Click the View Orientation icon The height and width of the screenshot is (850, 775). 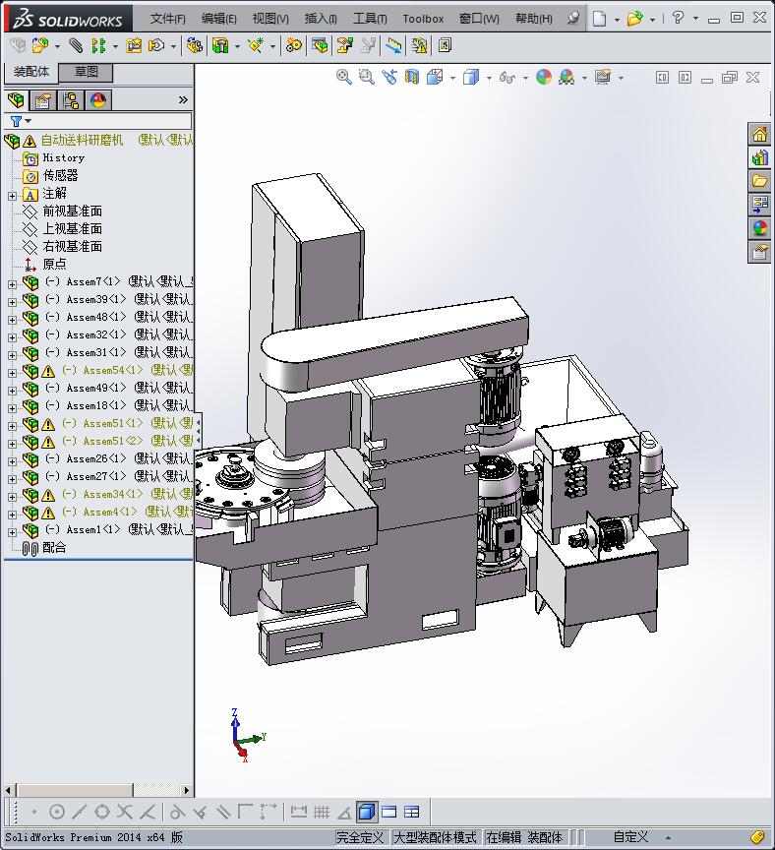pyautogui.click(x=435, y=77)
